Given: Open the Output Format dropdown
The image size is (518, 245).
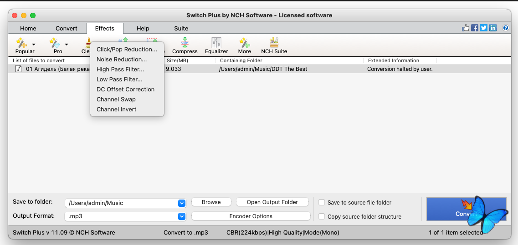Looking at the screenshot, I should click(x=182, y=216).
